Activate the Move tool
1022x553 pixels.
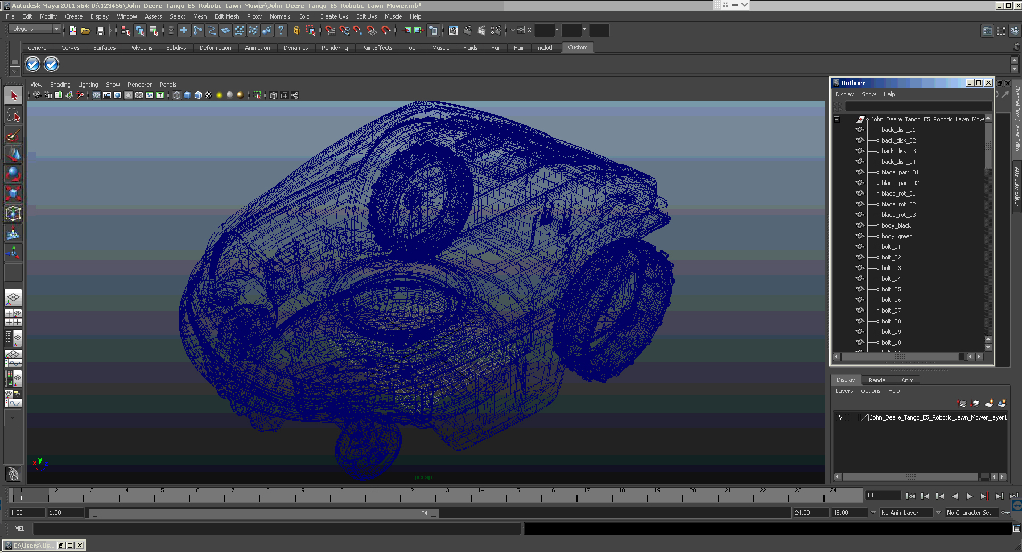(13, 155)
